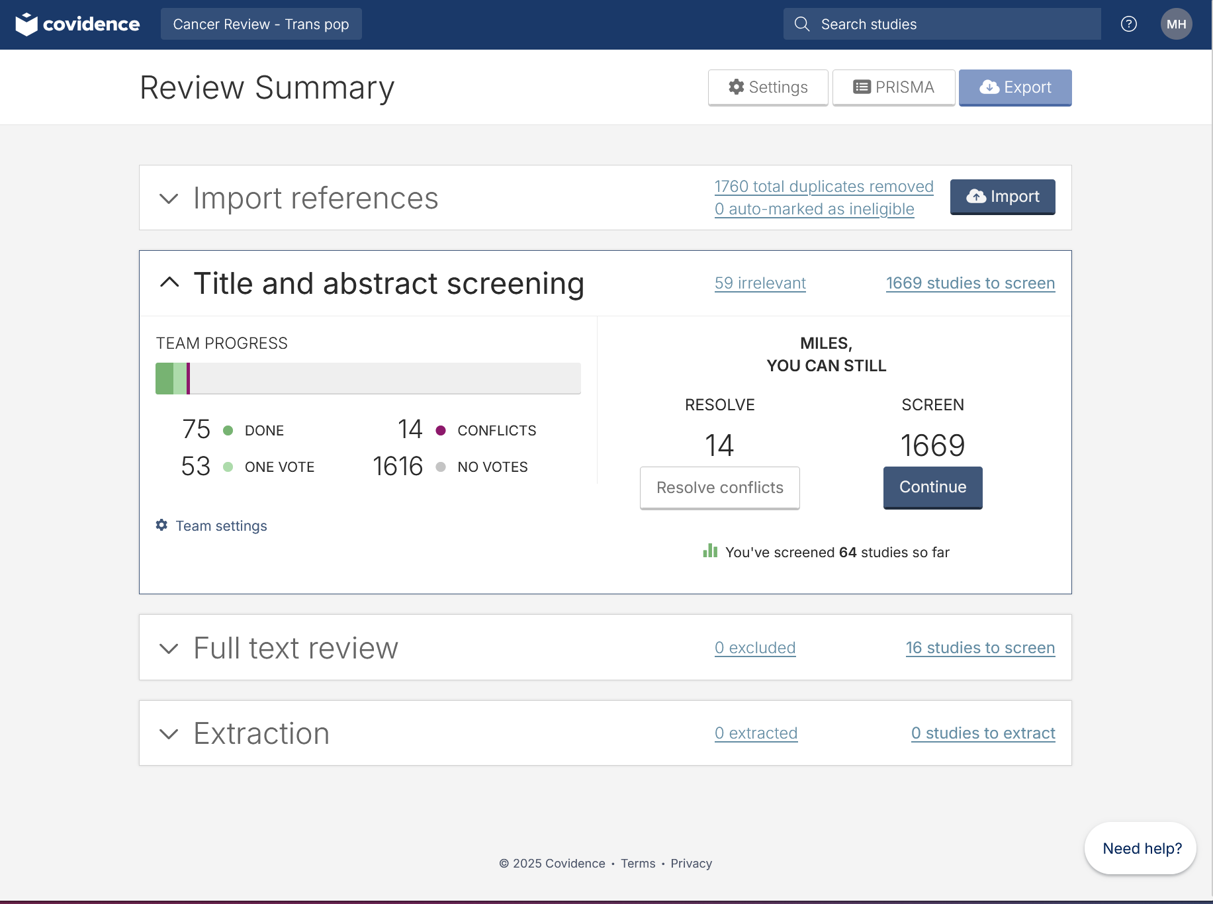Click the cloud icon on the Import button
The height and width of the screenshot is (904, 1213).
976,197
